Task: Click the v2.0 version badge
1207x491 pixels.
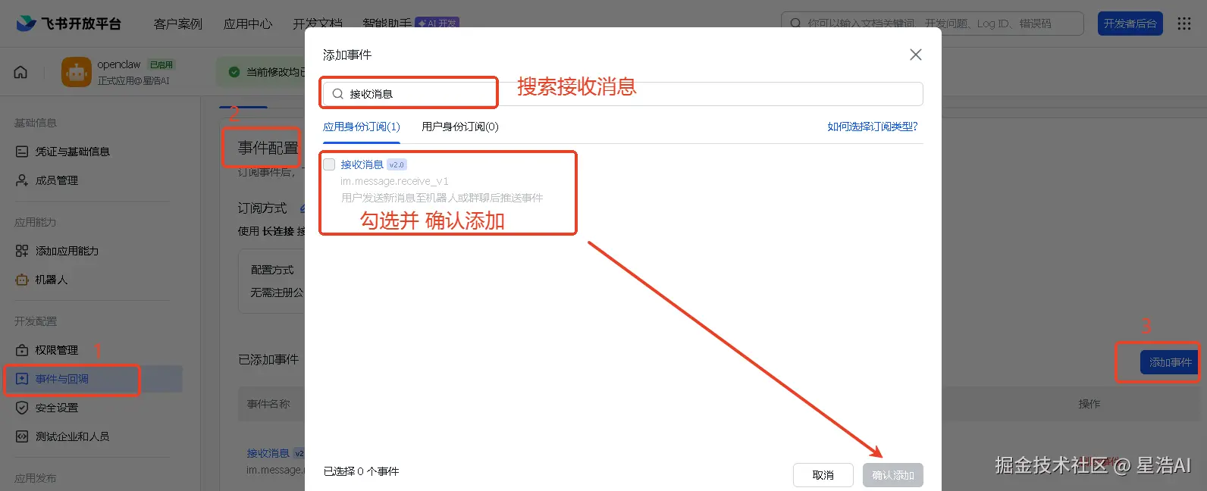Action: pos(397,164)
